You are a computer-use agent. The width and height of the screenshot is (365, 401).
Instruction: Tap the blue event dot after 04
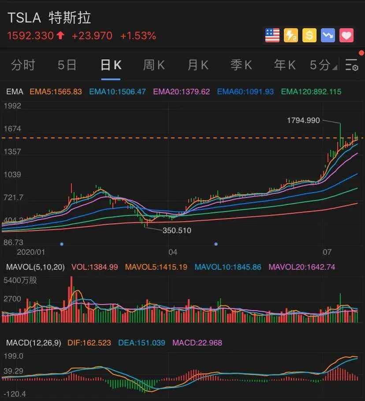(x=216, y=244)
